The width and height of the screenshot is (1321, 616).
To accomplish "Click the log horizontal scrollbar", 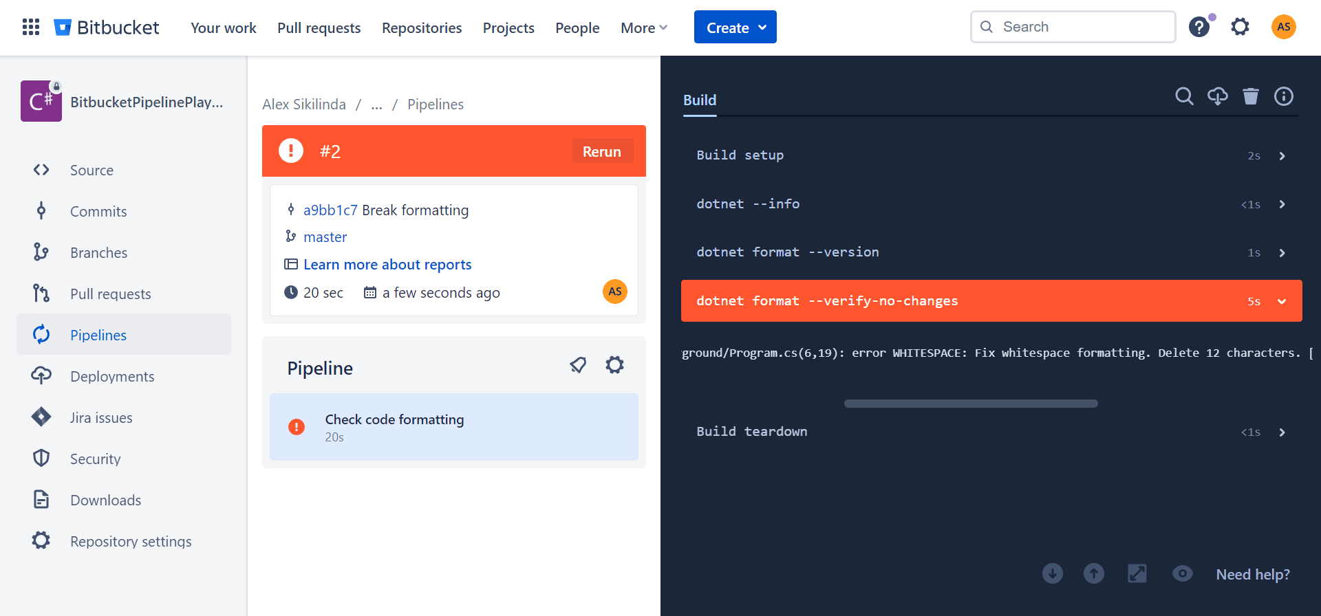I will click(x=971, y=404).
